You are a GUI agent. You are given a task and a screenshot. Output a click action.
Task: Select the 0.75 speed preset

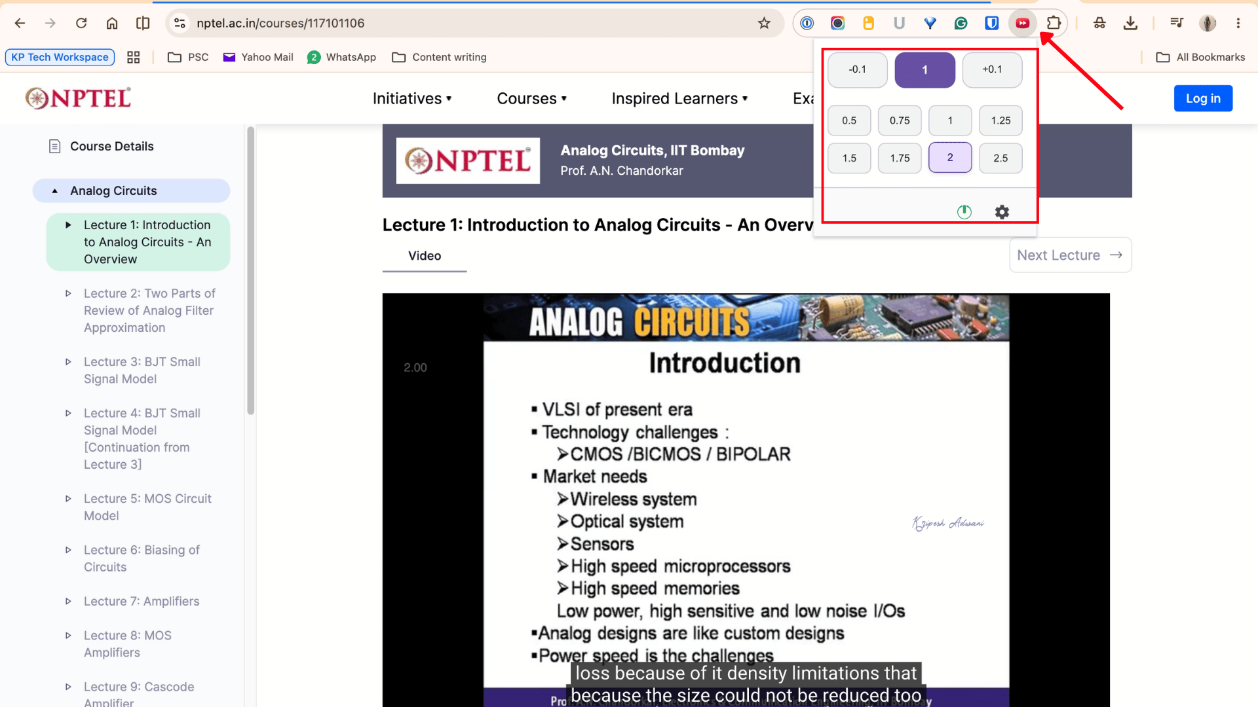[x=900, y=120]
